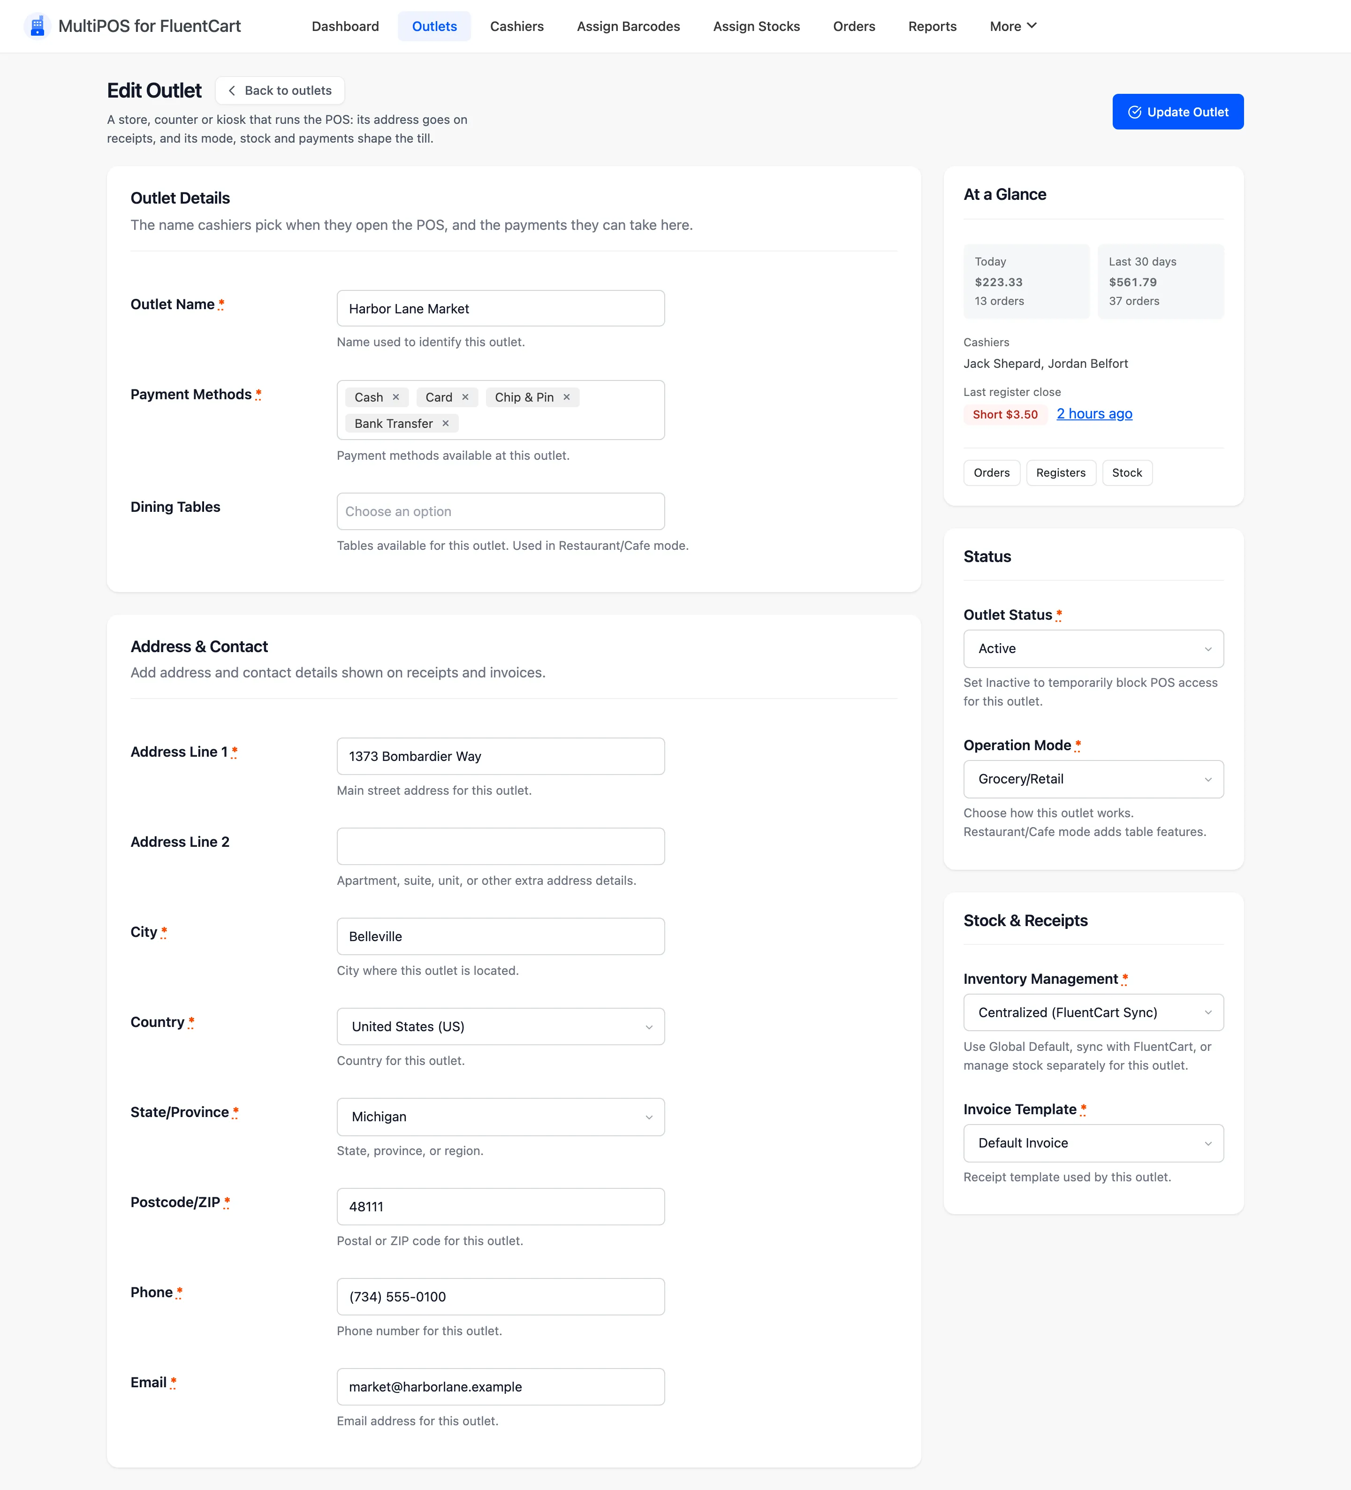Open the Dining Tables dropdown

point(501,511)
